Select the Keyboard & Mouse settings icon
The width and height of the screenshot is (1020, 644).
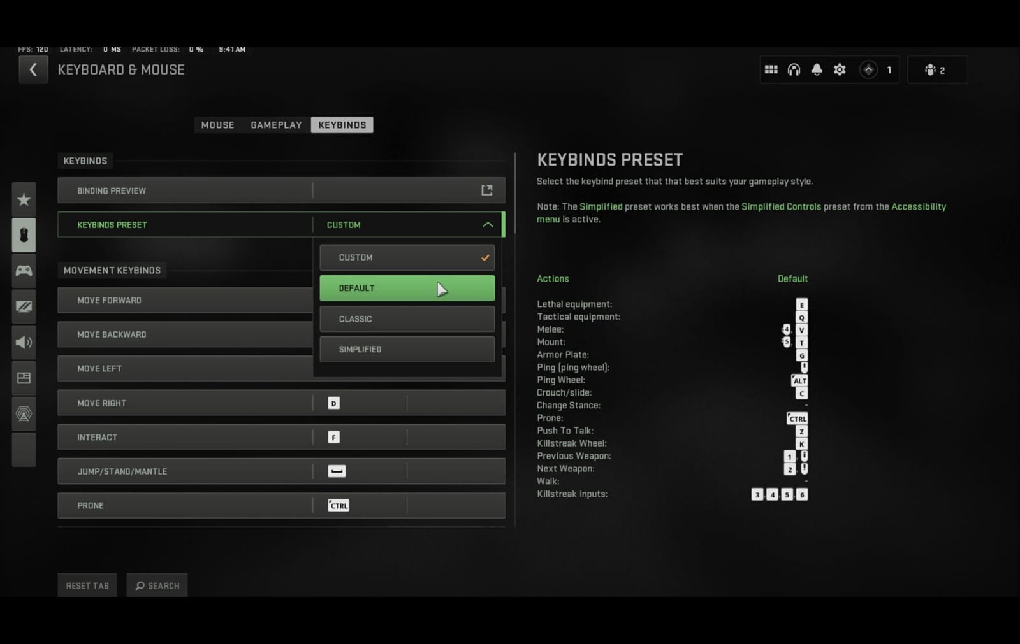(x=24, y=234)
